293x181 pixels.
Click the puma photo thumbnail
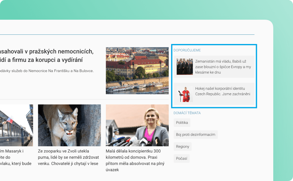[69, 125]
